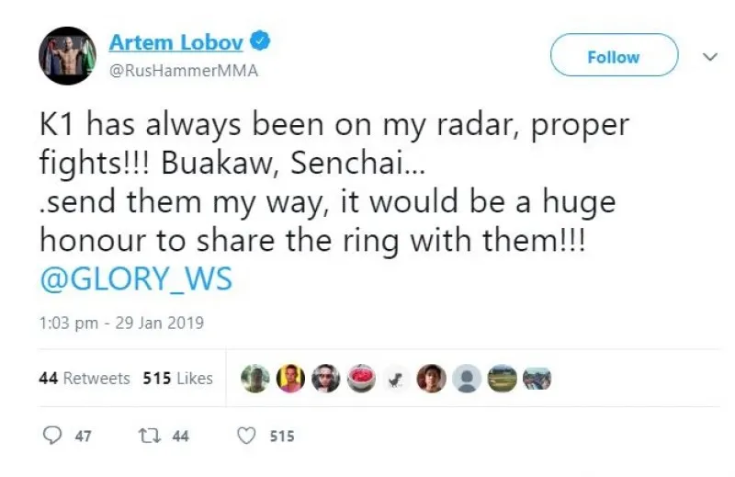Expand the tweet options chevron
The image size is (735, 477).
(x=708, y=57)
